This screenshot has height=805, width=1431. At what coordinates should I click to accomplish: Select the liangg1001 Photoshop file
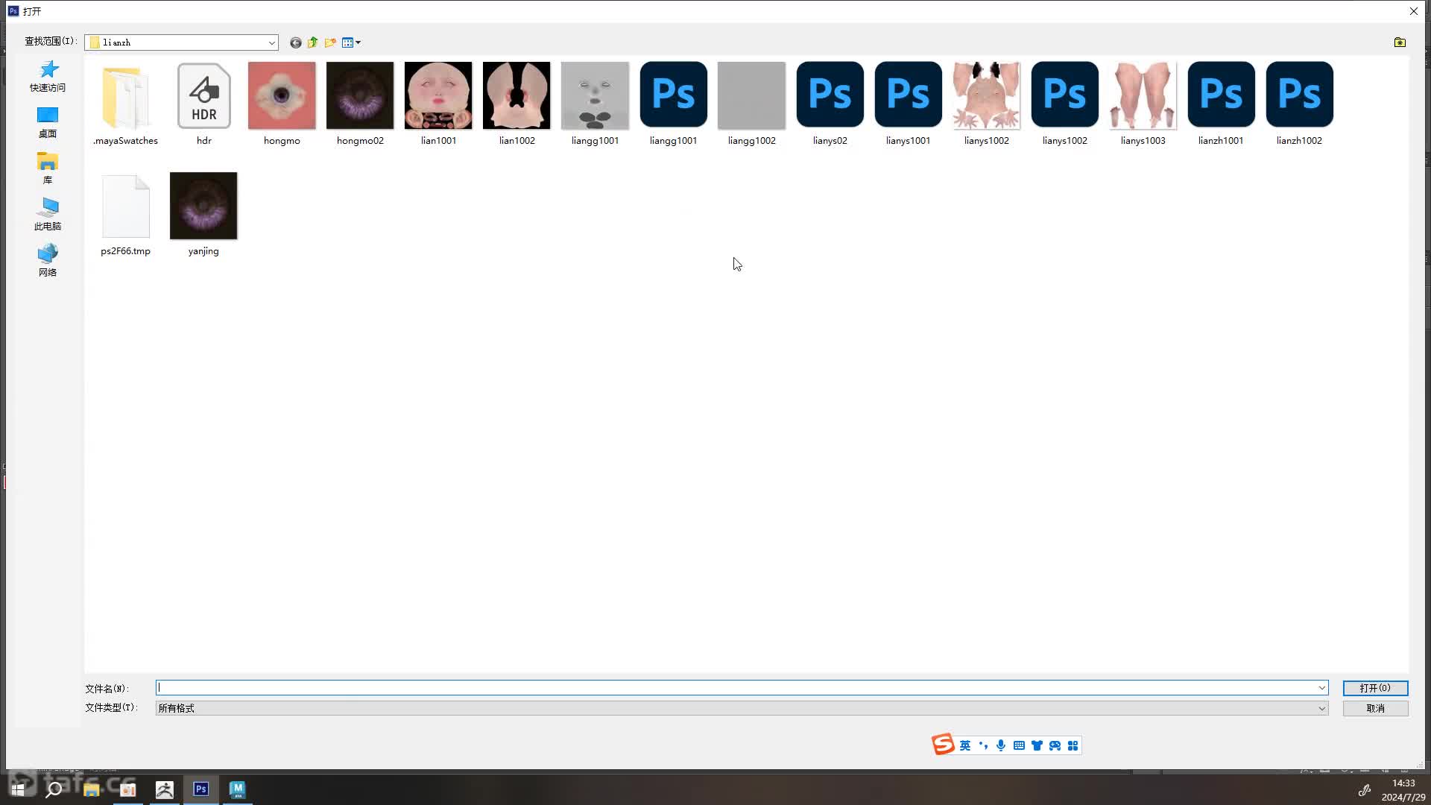673,104
